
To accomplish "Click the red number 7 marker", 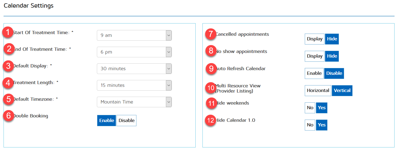I will [210, 34].
